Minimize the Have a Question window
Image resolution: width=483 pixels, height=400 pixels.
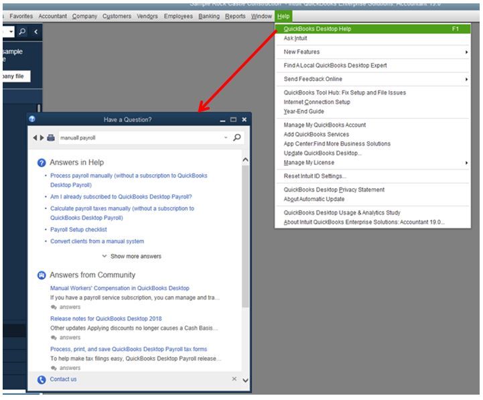point(222,120)
